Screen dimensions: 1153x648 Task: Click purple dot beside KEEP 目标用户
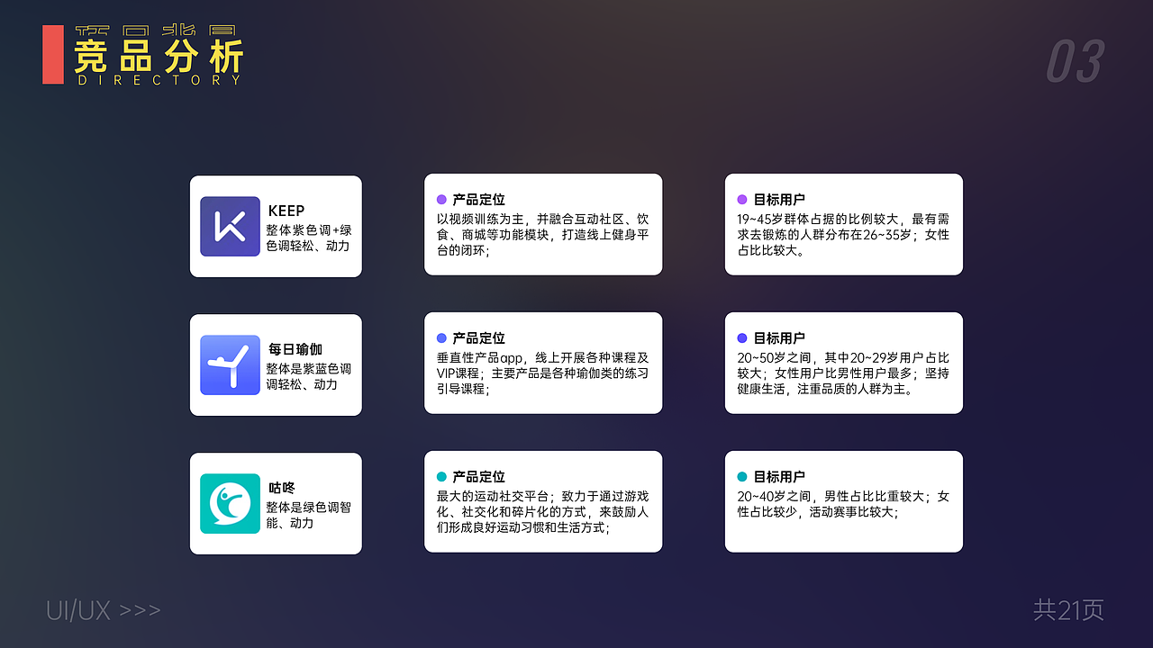tap(742, 200)
